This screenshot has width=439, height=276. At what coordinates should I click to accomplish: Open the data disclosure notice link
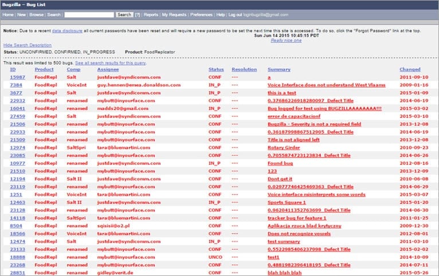pyautogui.click(x=67, y=31)
